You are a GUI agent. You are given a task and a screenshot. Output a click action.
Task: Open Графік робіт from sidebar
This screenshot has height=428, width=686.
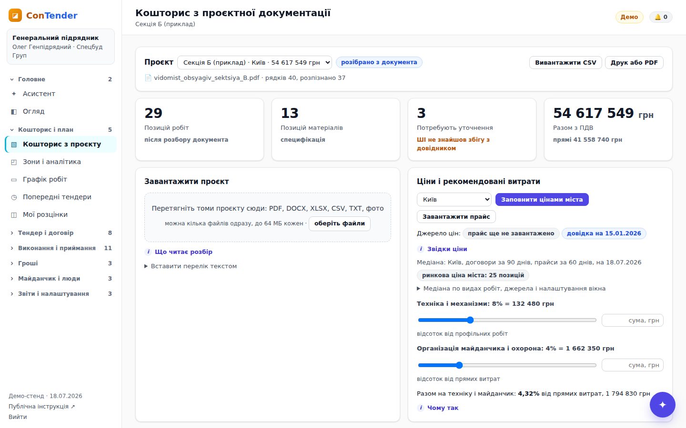pos(61,179)
